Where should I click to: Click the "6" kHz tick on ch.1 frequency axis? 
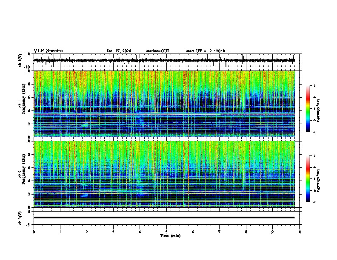coord(30,97)
